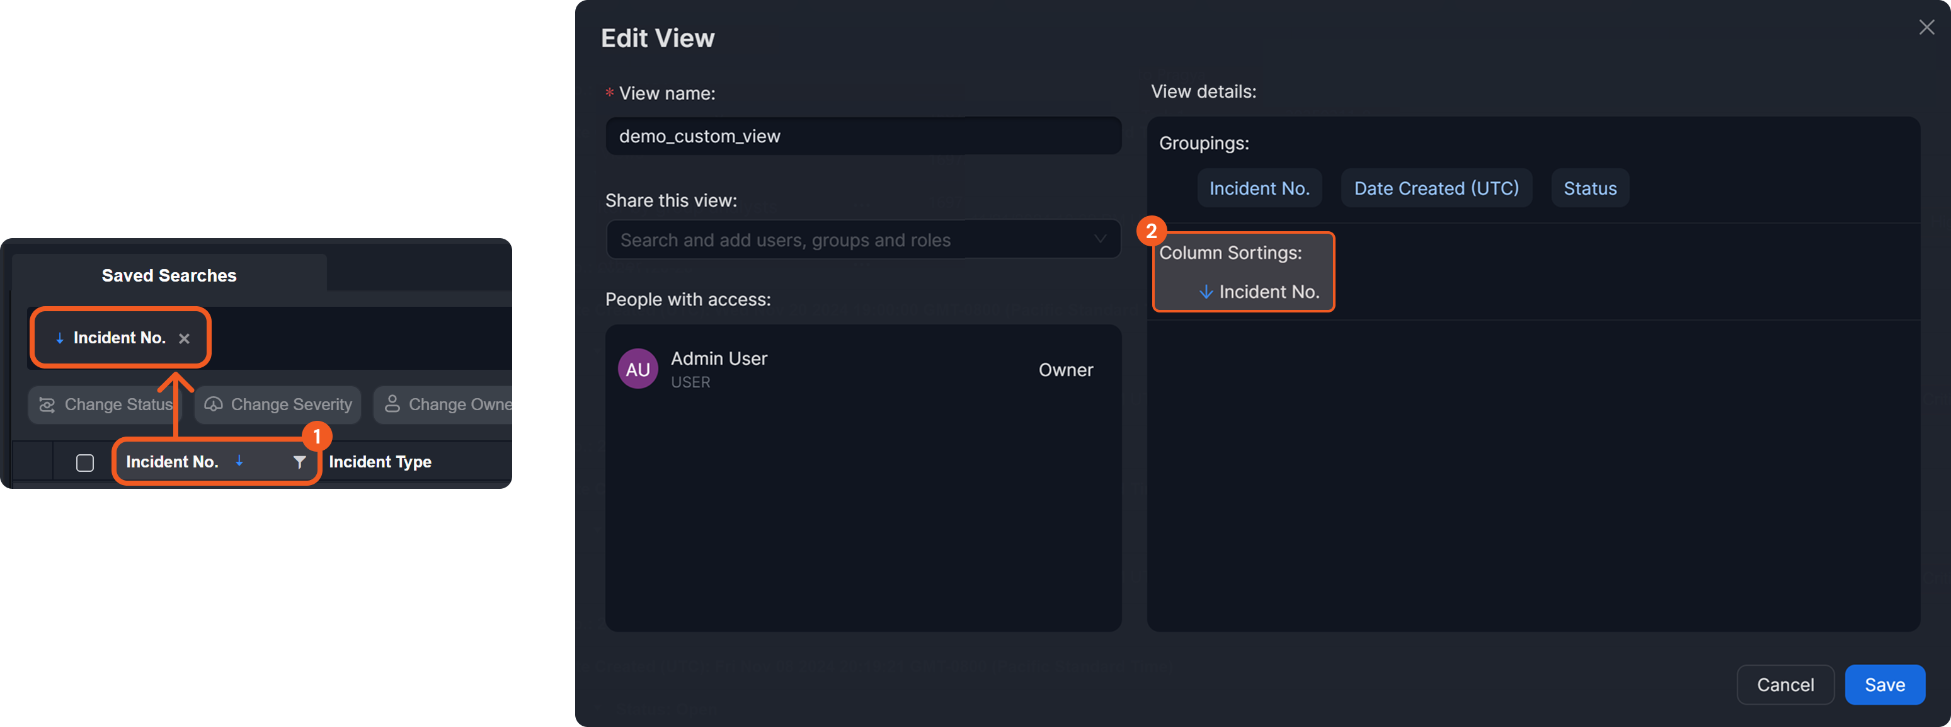Click the Change Status icon
This screenshot has height=727, width=1951.
[x=47, y=404]
